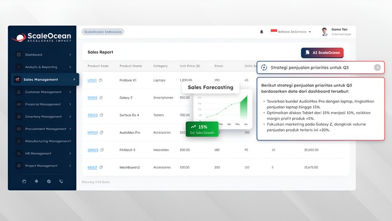
Task: Click the Customer Management icon
Action: [x=18, y=92]
